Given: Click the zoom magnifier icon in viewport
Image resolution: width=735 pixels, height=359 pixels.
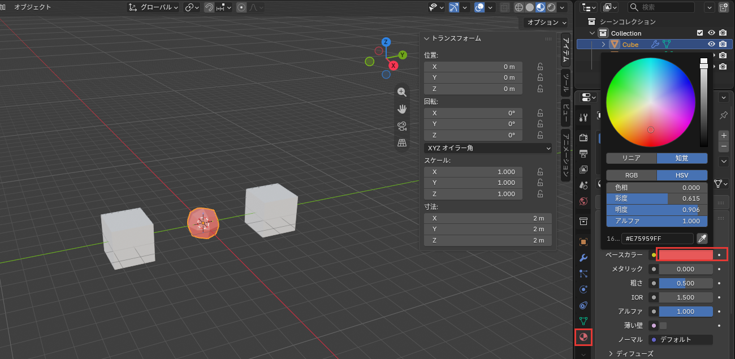Looking at the screenshot, I should pyautogui.click(x=402, y=92).
